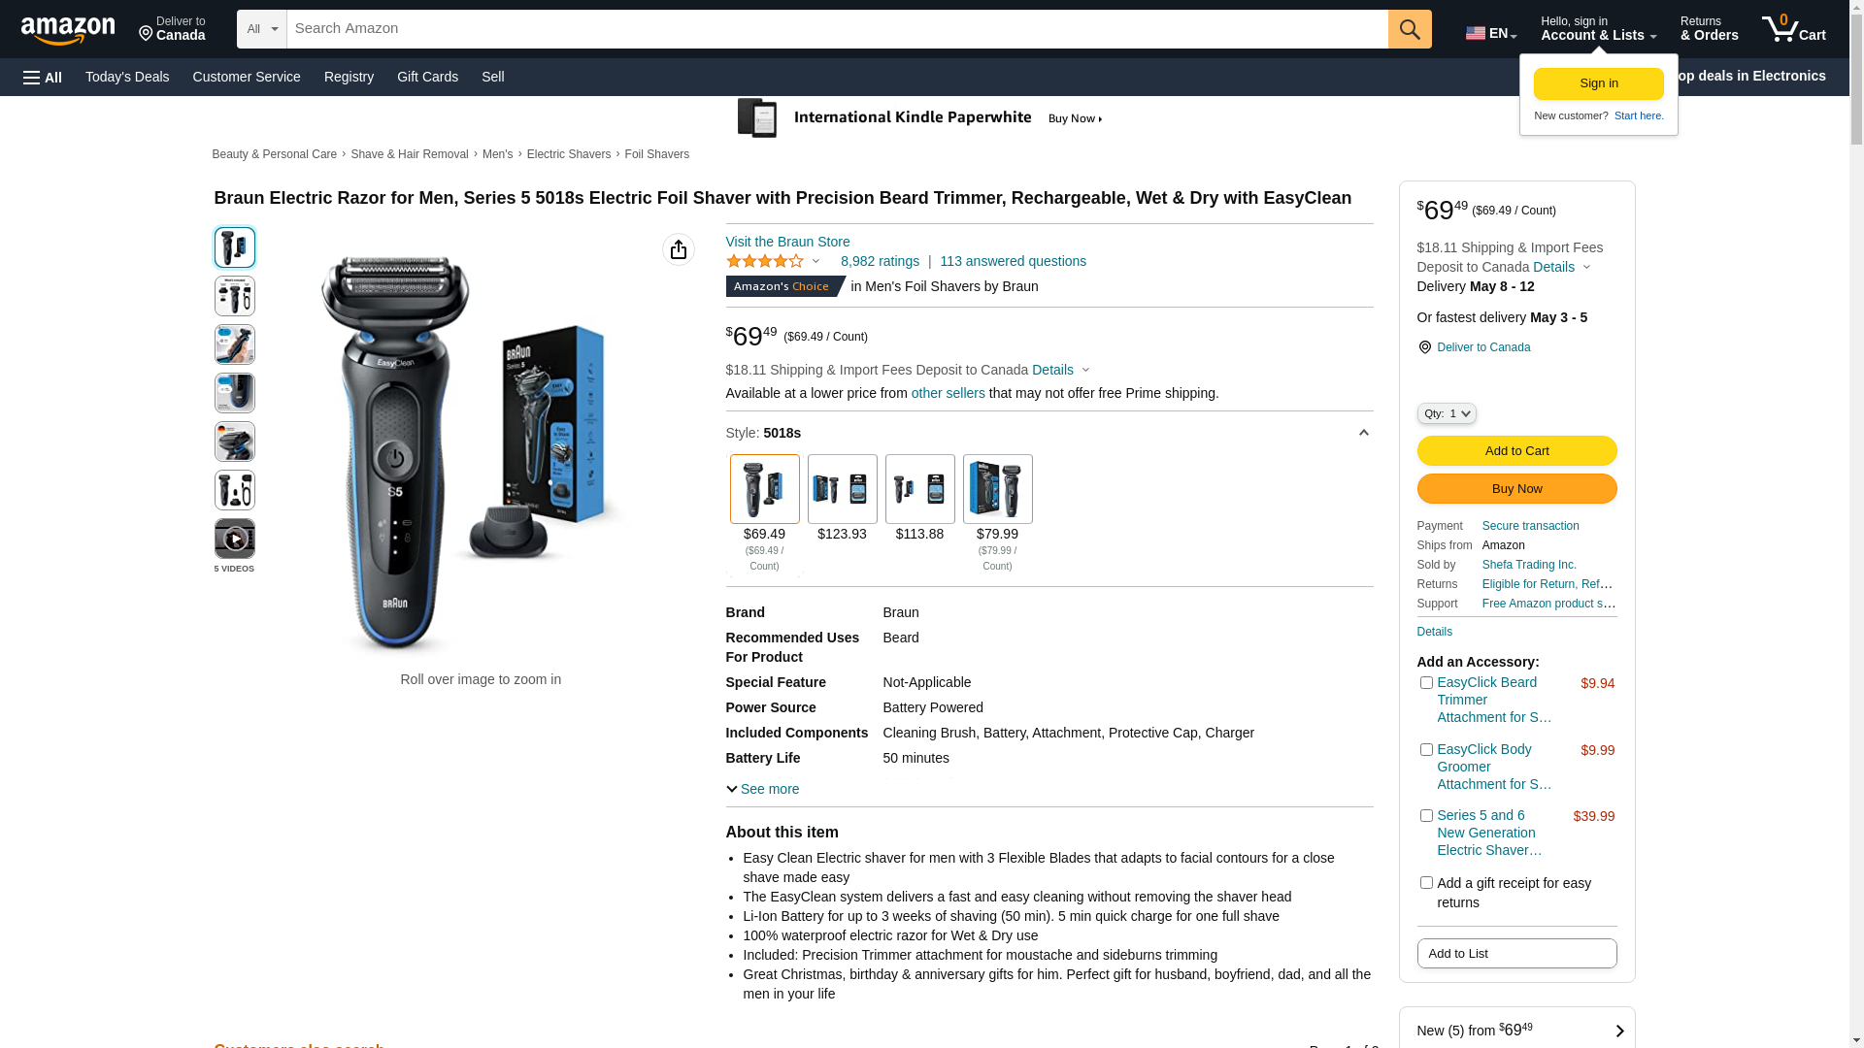Open the shopping cart icon

pyautogui.click(x=1793, y=29)
